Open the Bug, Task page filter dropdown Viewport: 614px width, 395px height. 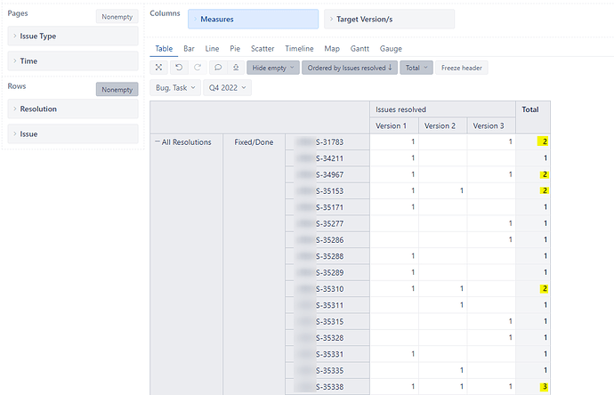pyautogui.click(x=175, y=88)
